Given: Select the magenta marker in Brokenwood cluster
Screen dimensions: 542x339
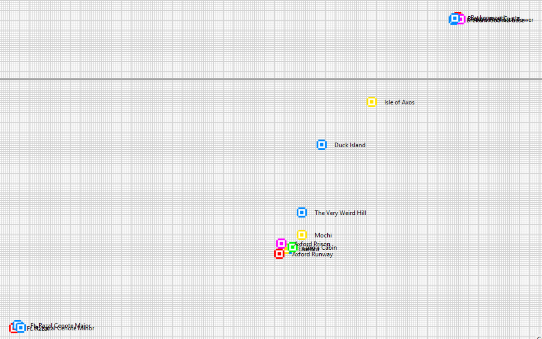Looking at the screenshot, I should pyautogui.click(x=461, y=19).
